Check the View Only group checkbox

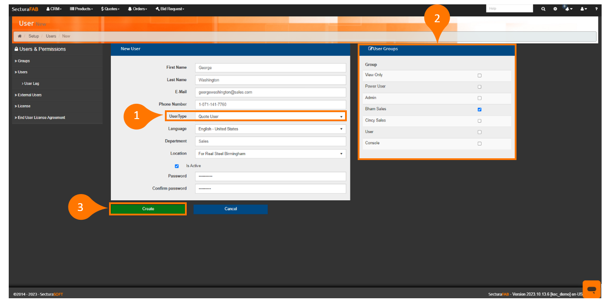tap(479, 75)
